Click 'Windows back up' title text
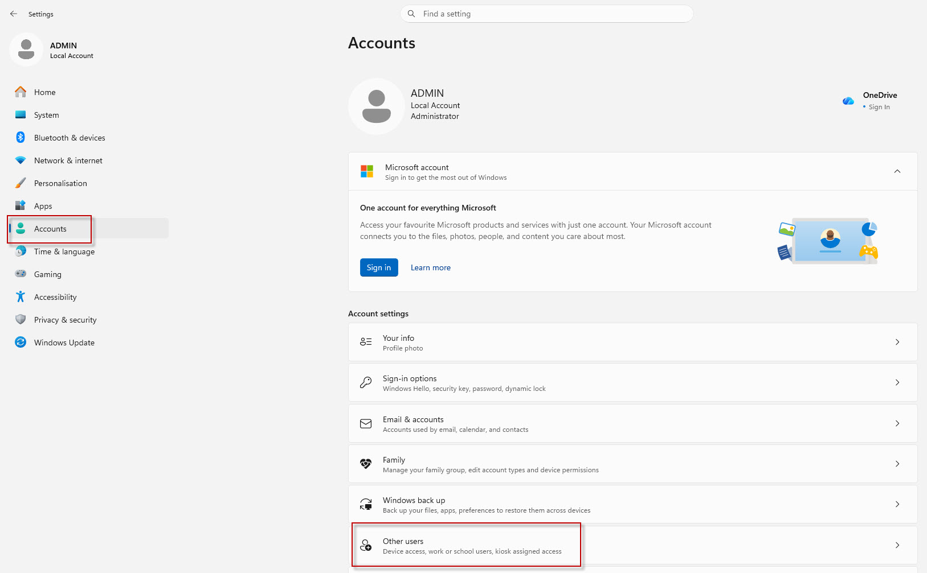 [x=414, y=500]
